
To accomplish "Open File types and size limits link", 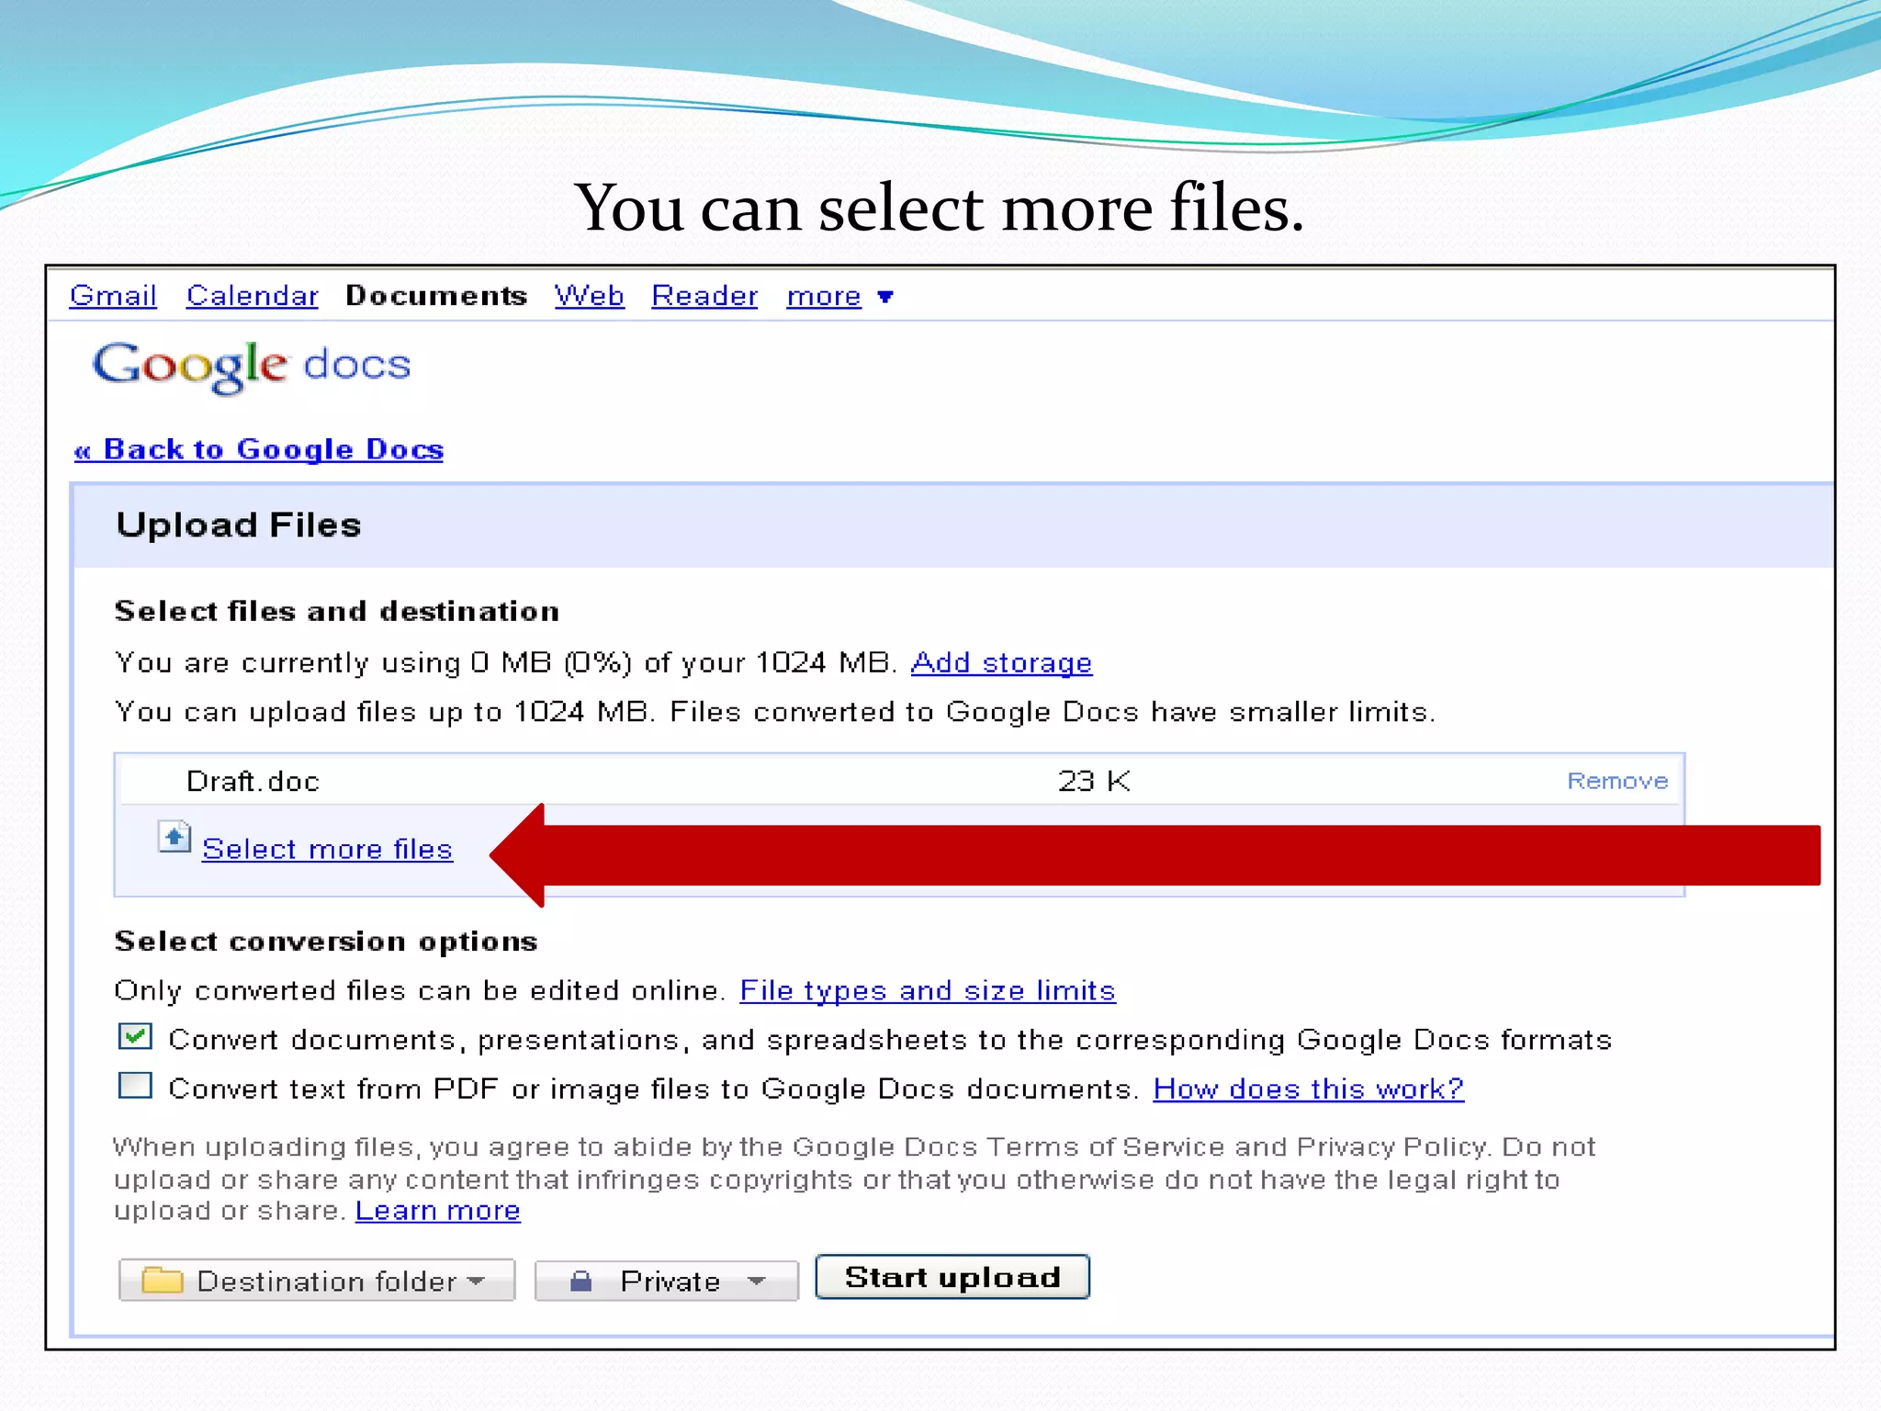I will click(x=928, y=990).
